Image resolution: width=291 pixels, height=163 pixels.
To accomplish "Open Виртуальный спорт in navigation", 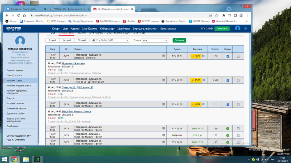I will (145, 29).
